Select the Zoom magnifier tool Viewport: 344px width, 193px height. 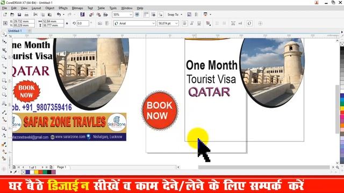click(4, 57)
